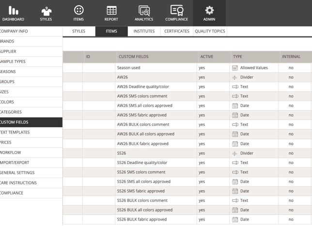Screen dimensions: 312x226
Task: Click Date icon in AW26 SMS fabric approved row
Action: coord(235,115)
